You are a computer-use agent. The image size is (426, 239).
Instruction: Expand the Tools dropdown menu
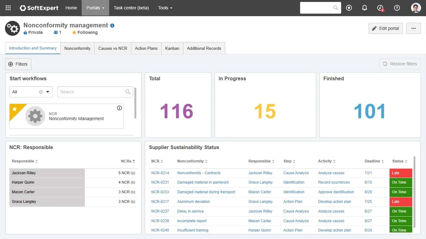[165, 8]
